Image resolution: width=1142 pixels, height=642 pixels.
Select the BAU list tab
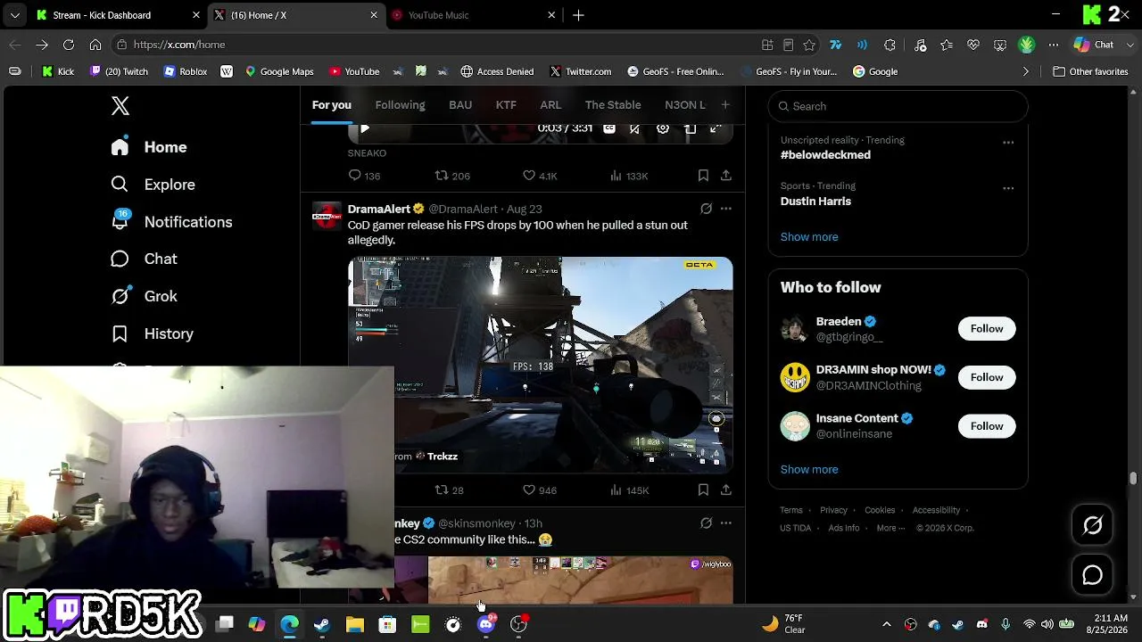(460, 105)
